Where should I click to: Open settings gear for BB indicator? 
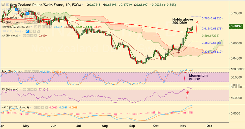(31, 14)
